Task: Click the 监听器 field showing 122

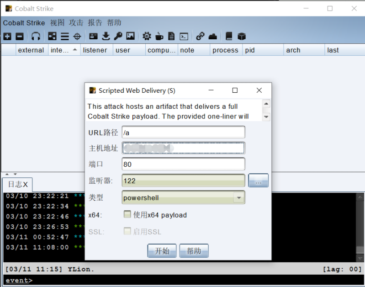Action: [184, 181]
